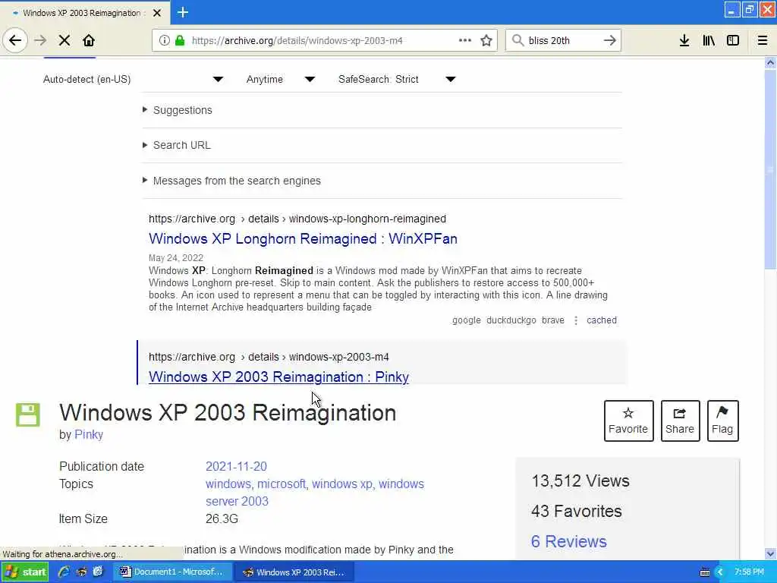Click the 13,512 Views text
This screenshot has height=583, width=777.
click(580, 481)
